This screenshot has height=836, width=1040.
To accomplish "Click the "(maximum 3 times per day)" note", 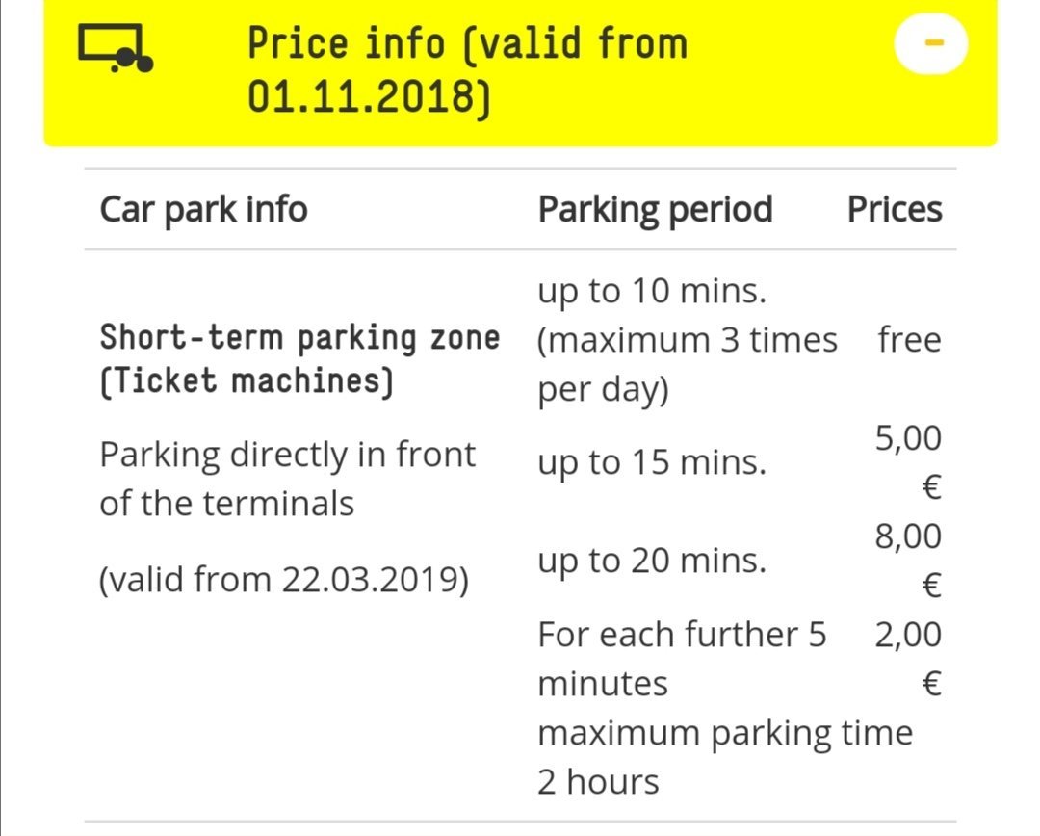I will 687,366.
